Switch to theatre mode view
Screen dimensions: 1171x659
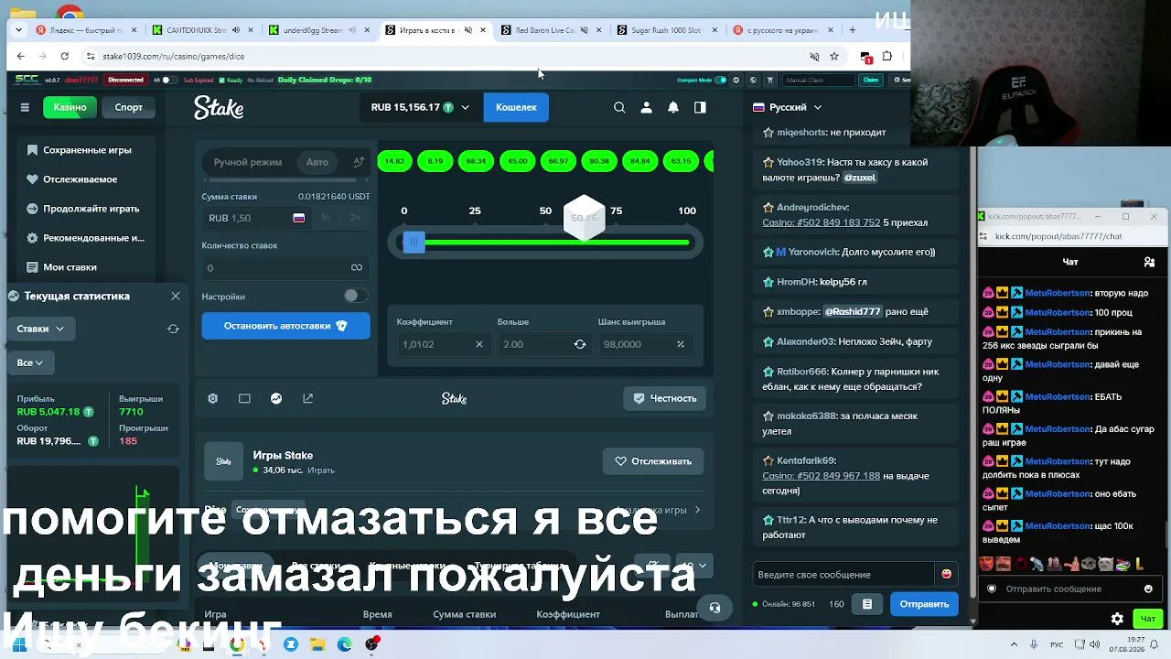coord(244,398)
